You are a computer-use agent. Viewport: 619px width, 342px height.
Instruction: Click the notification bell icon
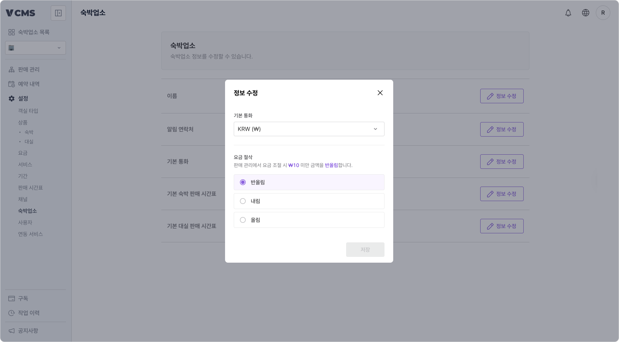coord(568,13)
